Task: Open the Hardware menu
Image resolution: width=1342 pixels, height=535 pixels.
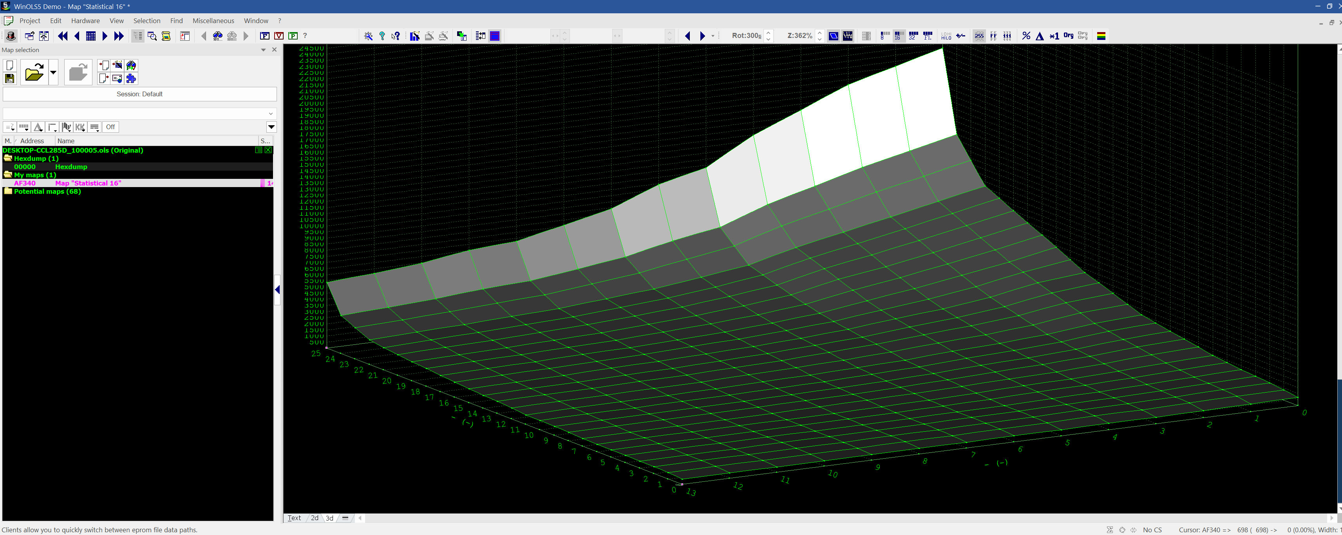Action: pos(85,21)
